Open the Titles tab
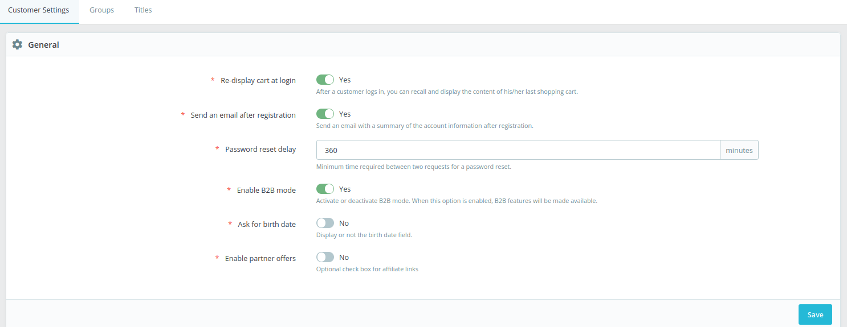The height and width of the screenshot is (327, 847). point(143,10)
